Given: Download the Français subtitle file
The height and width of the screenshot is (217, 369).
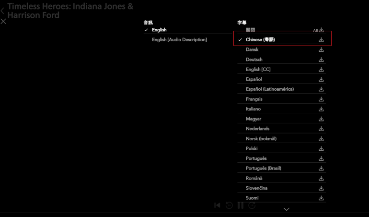Looking at the screenshot, I should [321, 99].
